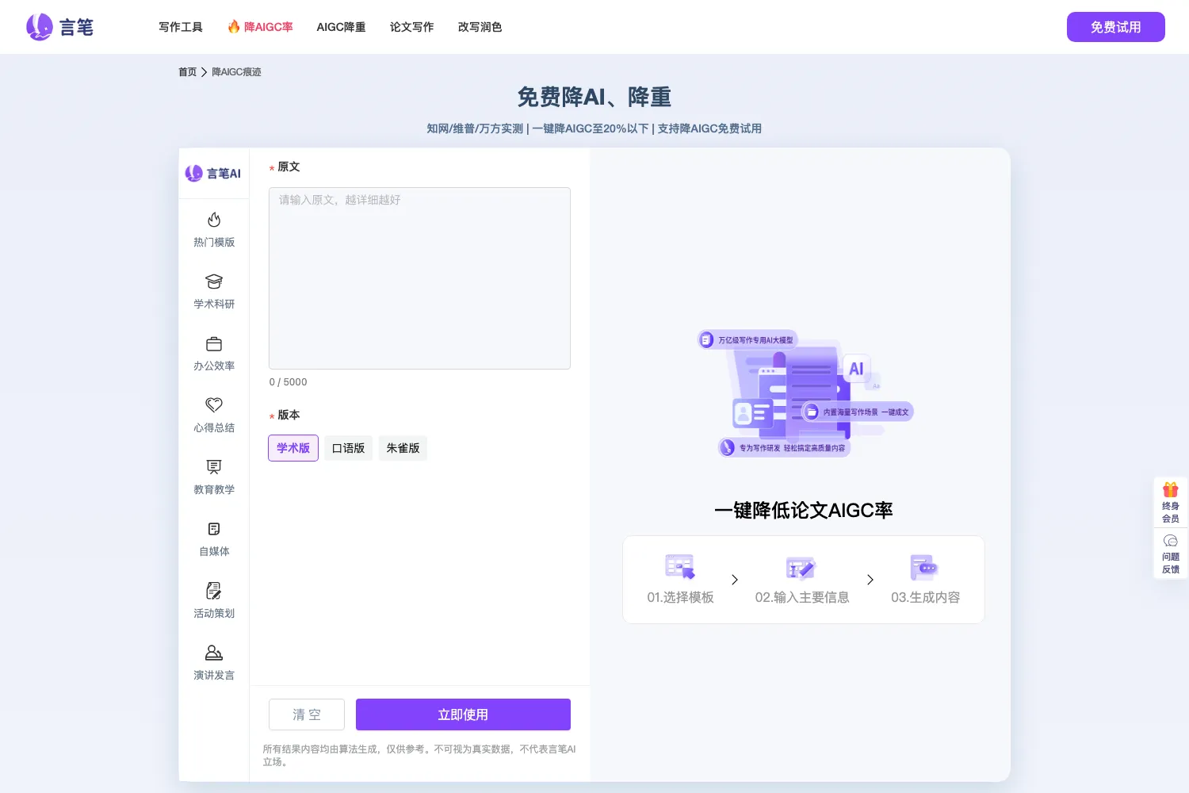Click the 内置海量写作场景 badge
Image resolution: width=1189 pixels, height=793 pixels.
tap(858, 412)
